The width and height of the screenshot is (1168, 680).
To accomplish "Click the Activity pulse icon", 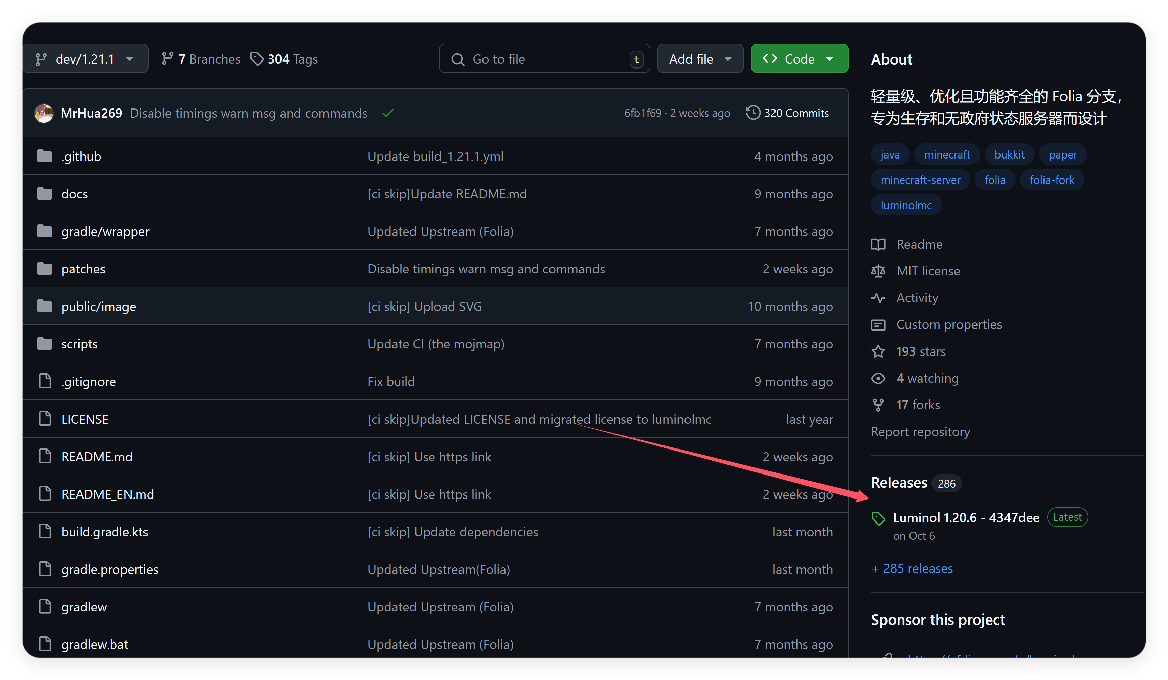I will [x=878, y=298].
